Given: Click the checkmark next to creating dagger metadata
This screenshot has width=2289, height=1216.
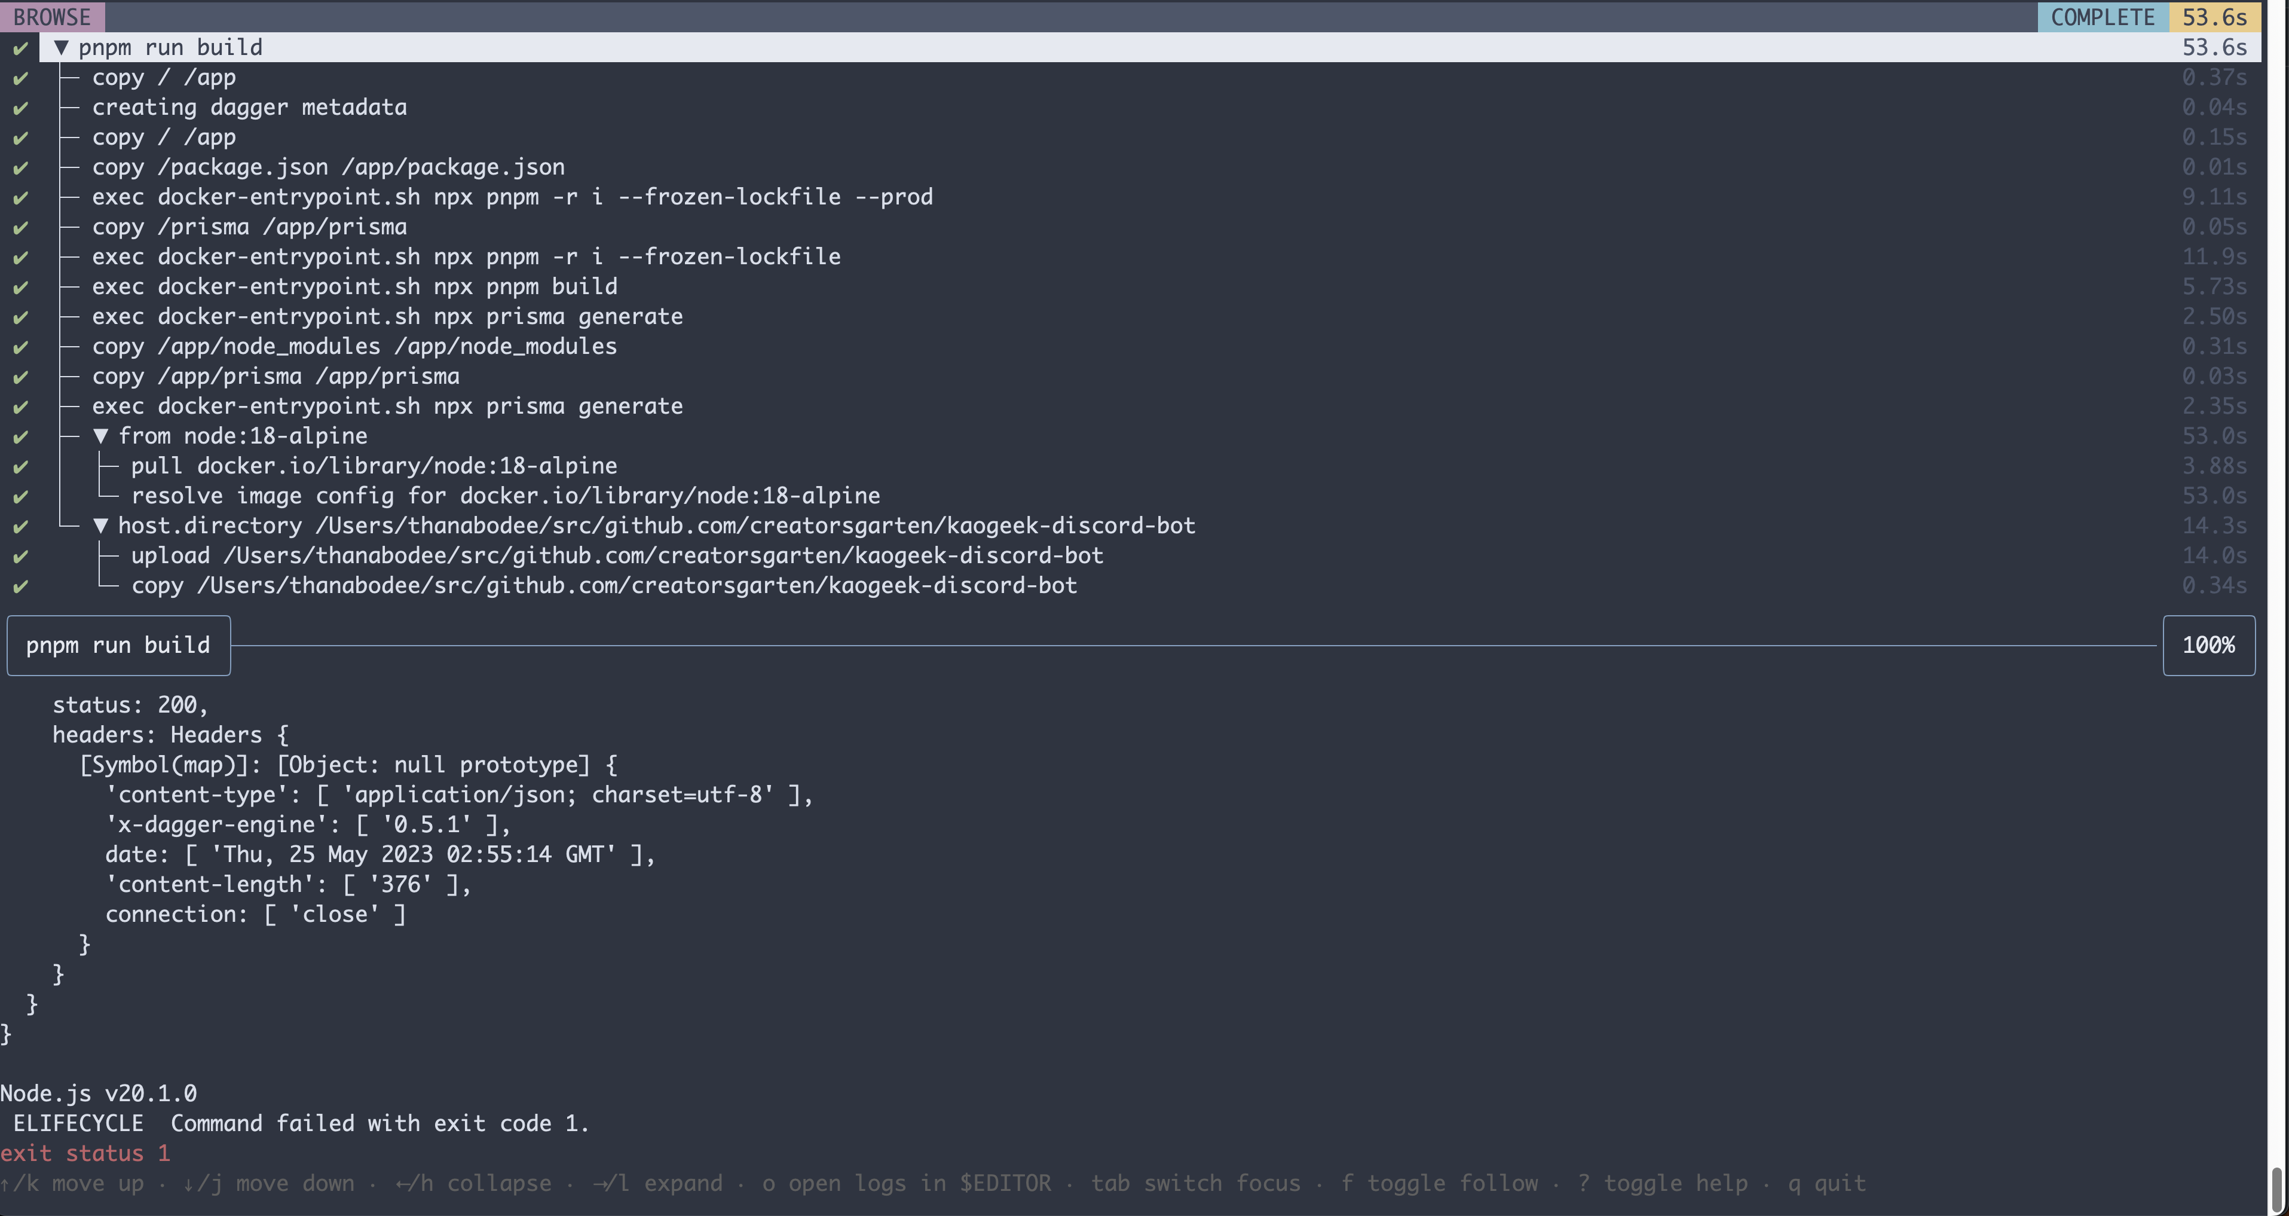Looking at the screenshot, I should [20, 108].
